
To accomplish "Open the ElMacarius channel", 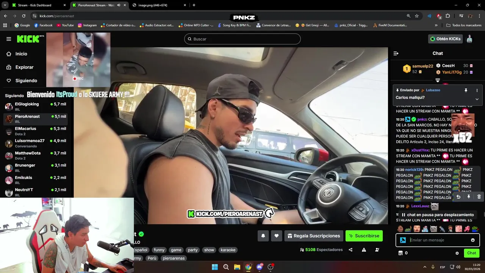I will point(36,131).
